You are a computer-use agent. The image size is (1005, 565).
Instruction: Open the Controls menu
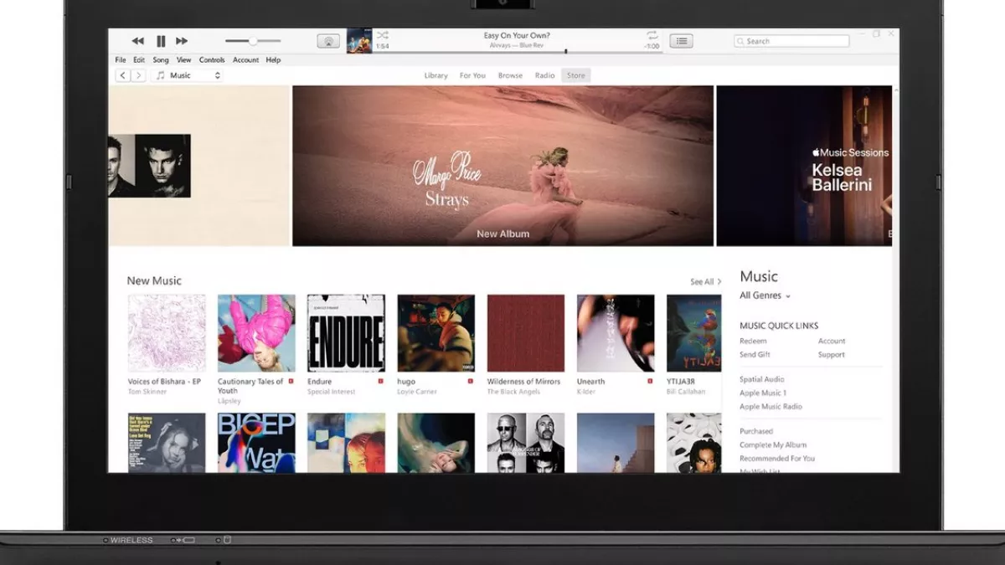[212, 60]
